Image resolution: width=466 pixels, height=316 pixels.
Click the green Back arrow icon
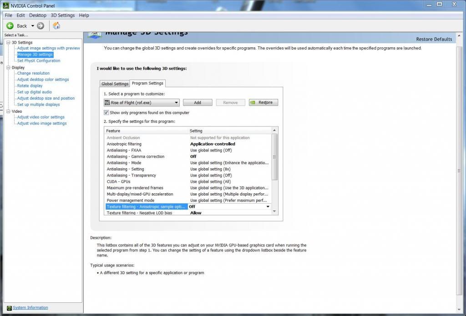click(x=10, y=26)
